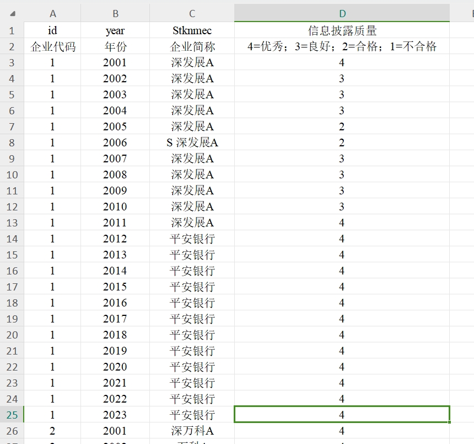The image size is (474, 444).
Task: Select the year 2005 cell
Action: pyautogui.click(x=115, y=126)
